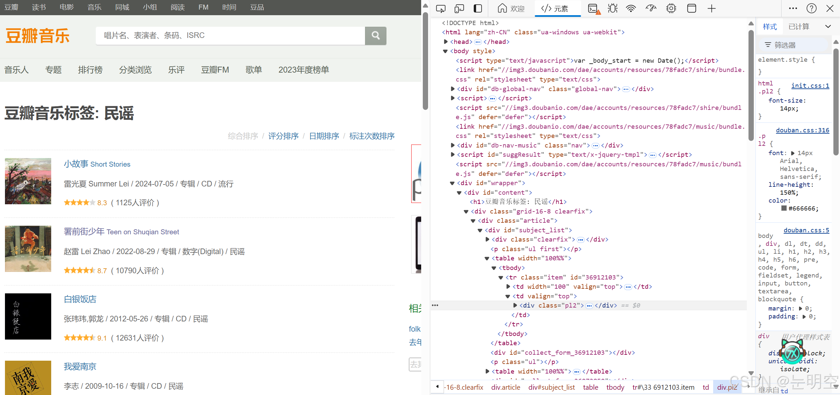Collapse the tr.item 36912103 node
The width and height of the screenshot is (840, 395).
(501, 278)
